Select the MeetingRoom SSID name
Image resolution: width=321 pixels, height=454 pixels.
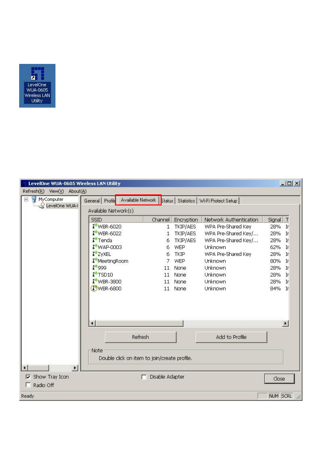point(113,261)
